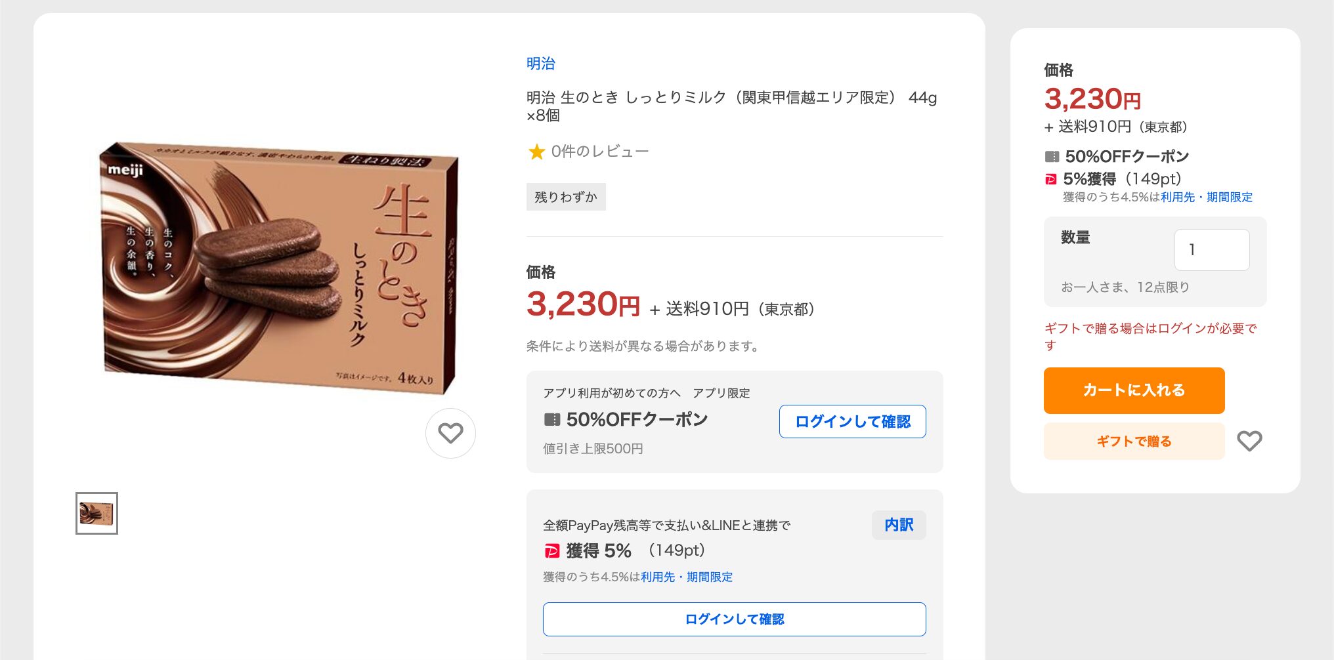
Task: Click the large meiji product image
Action: 278,268
